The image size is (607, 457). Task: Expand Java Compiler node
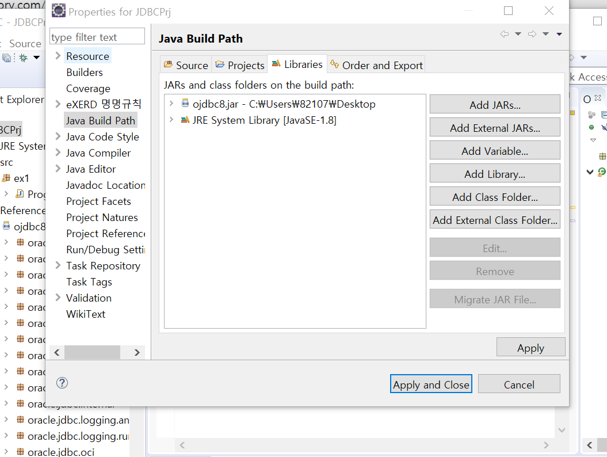(x=58, y=153)
